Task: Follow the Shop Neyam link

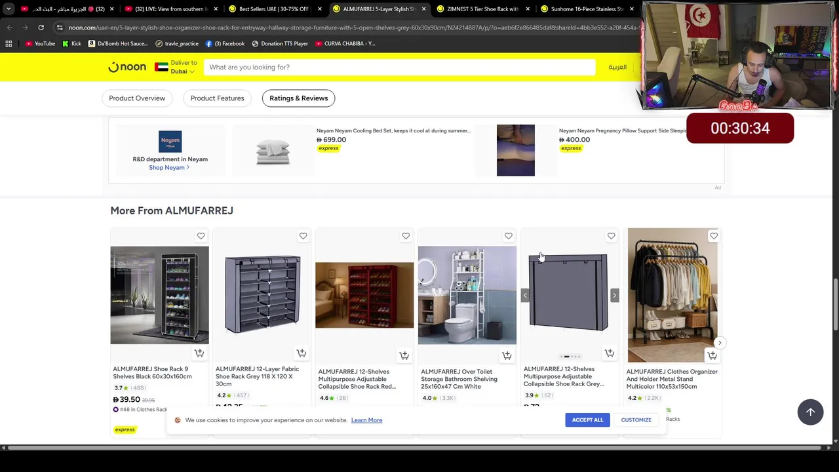Action: click(x=169, y=168)
